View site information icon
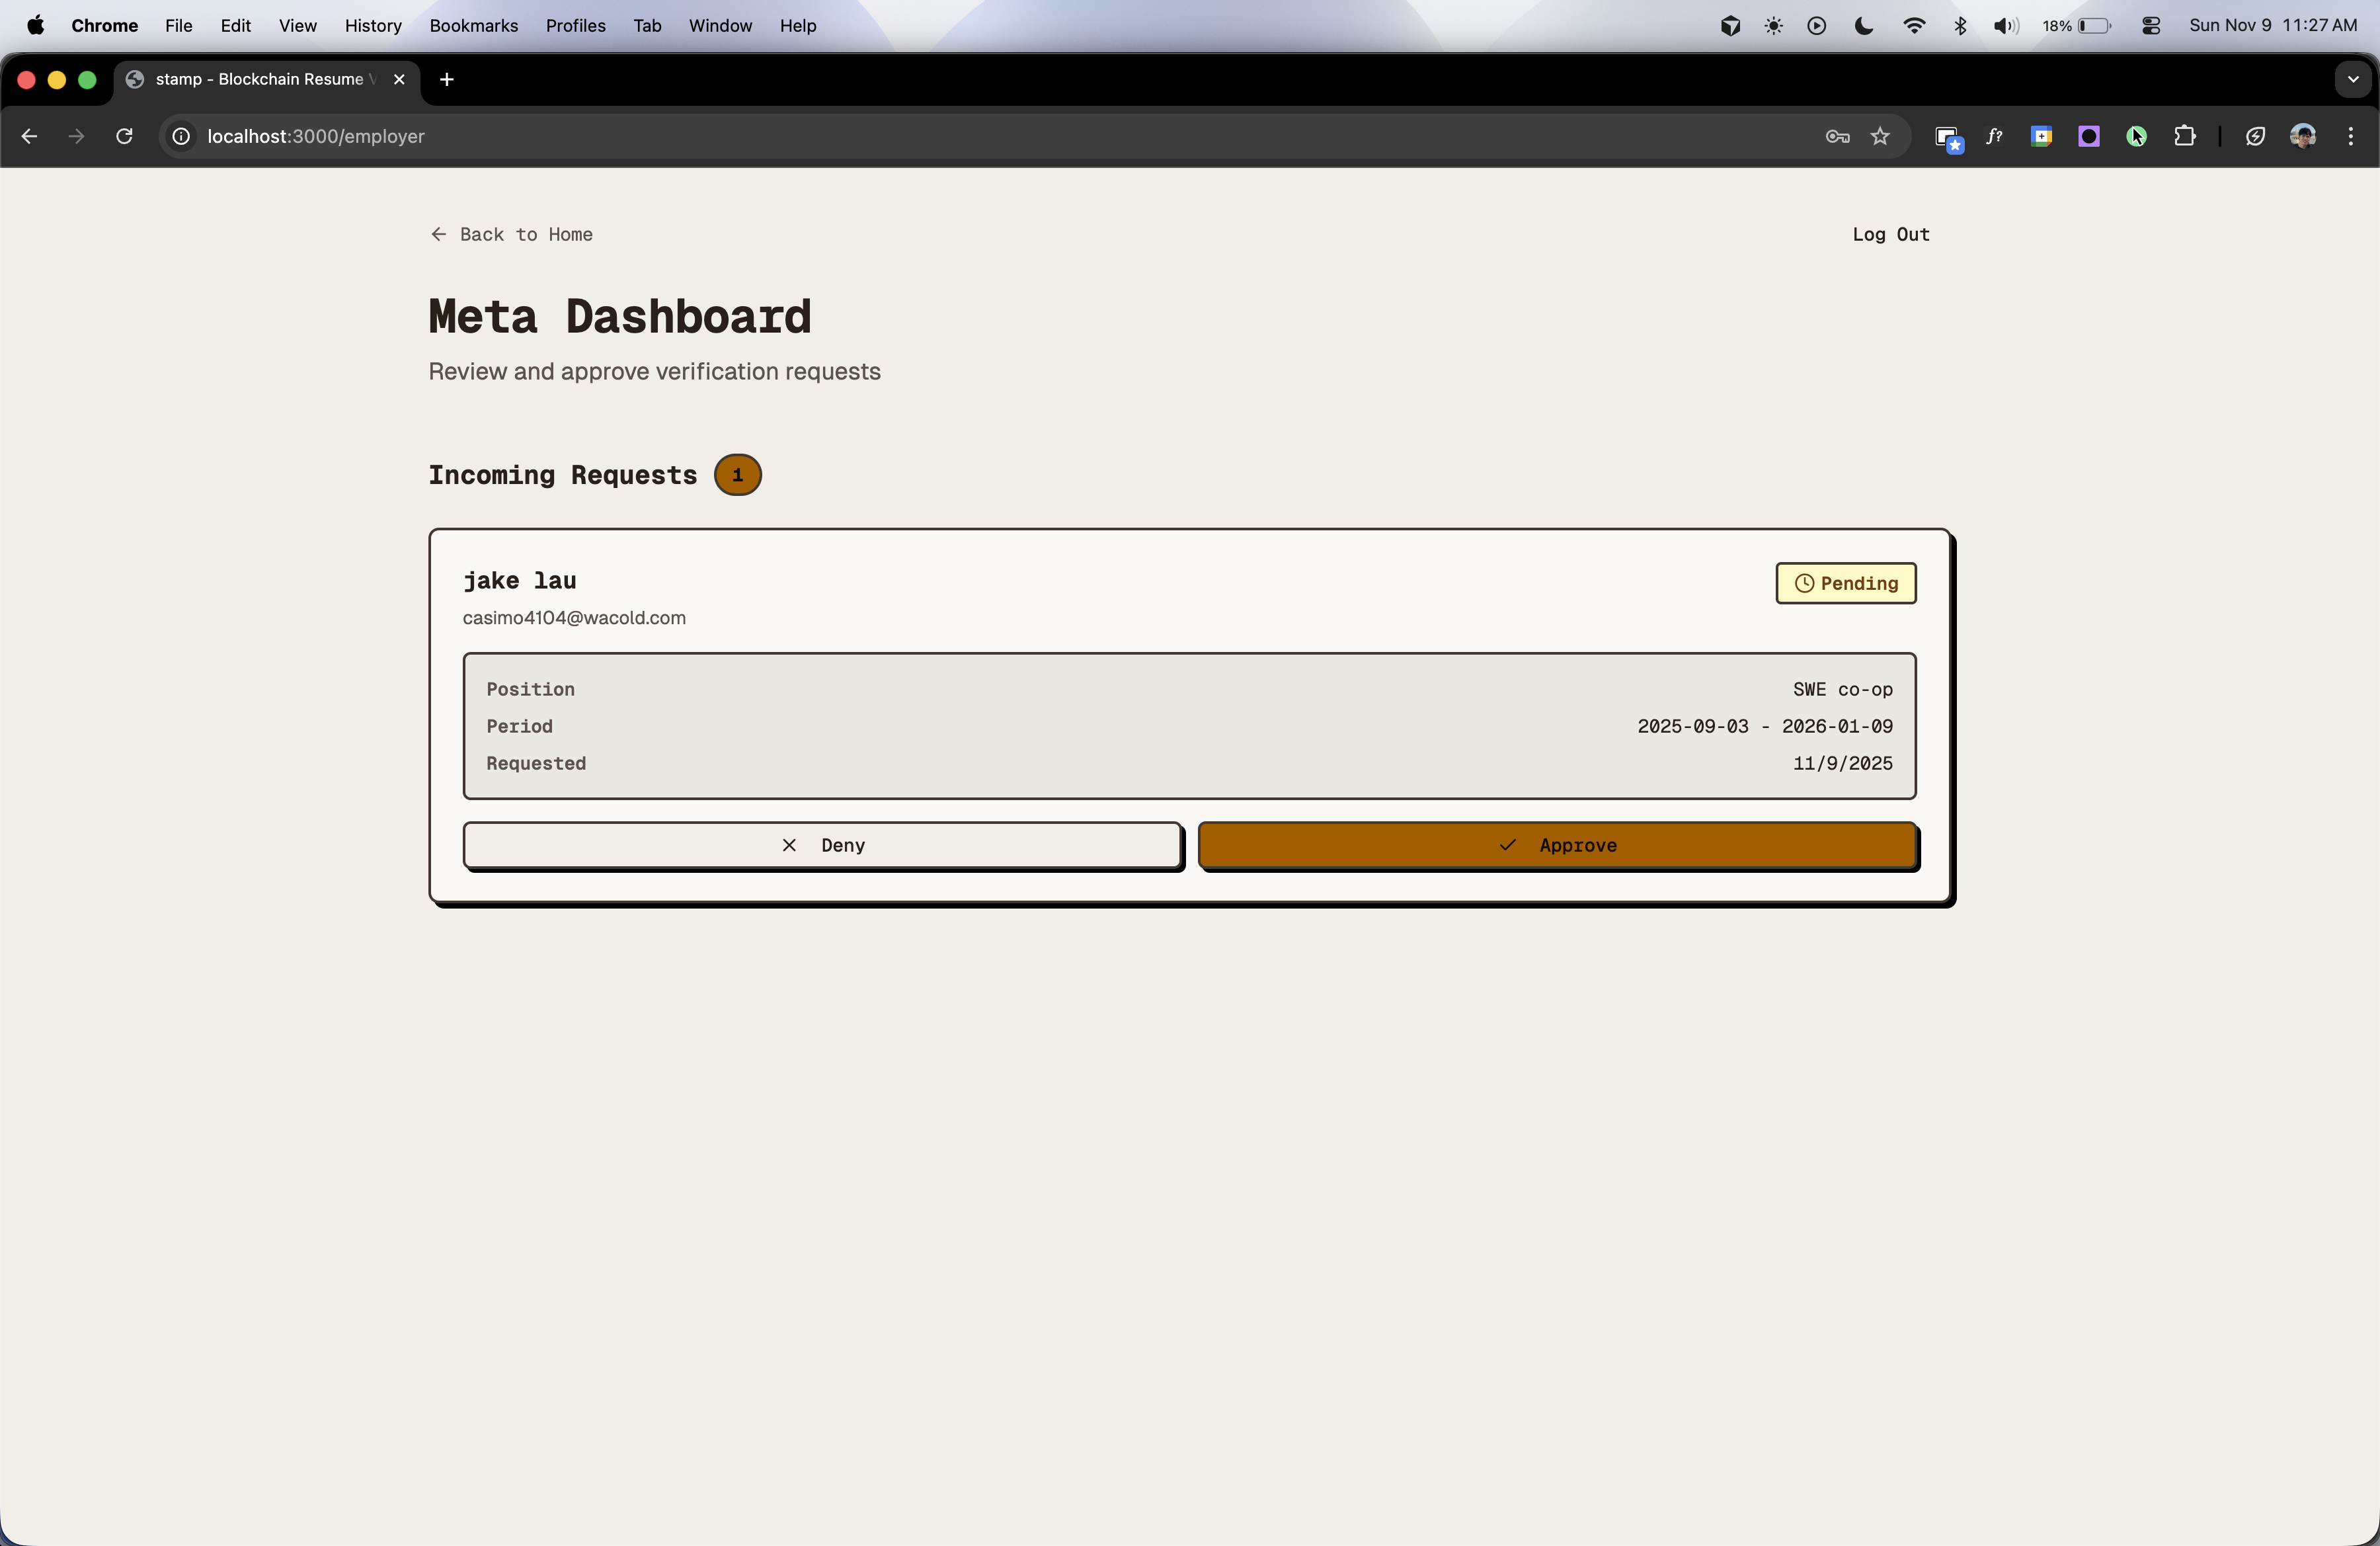 click(181, 136)
